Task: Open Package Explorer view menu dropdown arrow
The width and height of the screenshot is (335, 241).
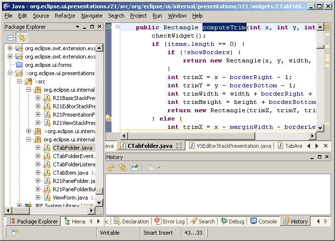Action: (77, 27)
